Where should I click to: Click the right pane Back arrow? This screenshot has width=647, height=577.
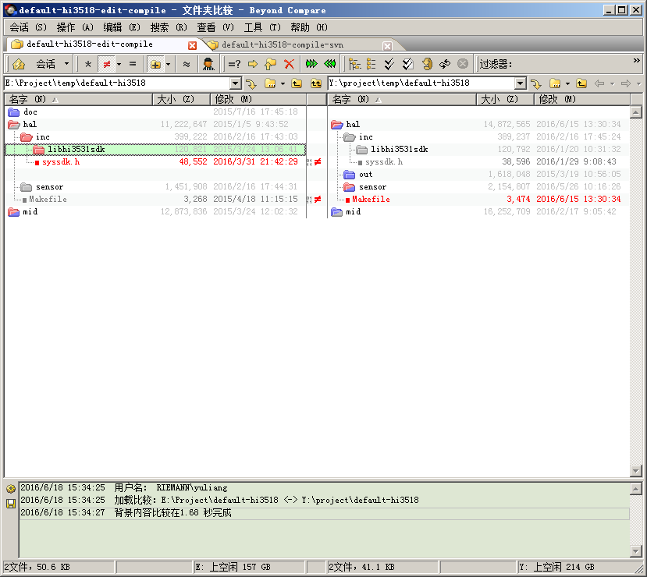599,83
